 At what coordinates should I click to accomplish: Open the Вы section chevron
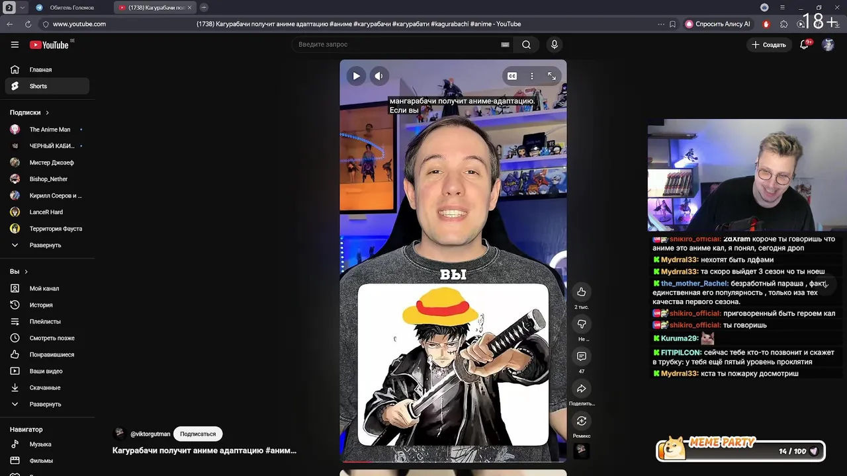(26, 272)
